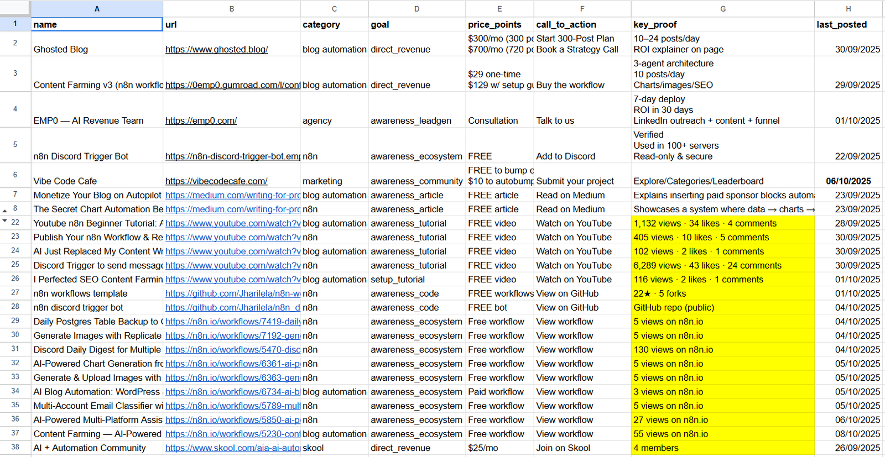
Task: Open the 0emp0.gumroad.com link
Action: click(232, 85)
